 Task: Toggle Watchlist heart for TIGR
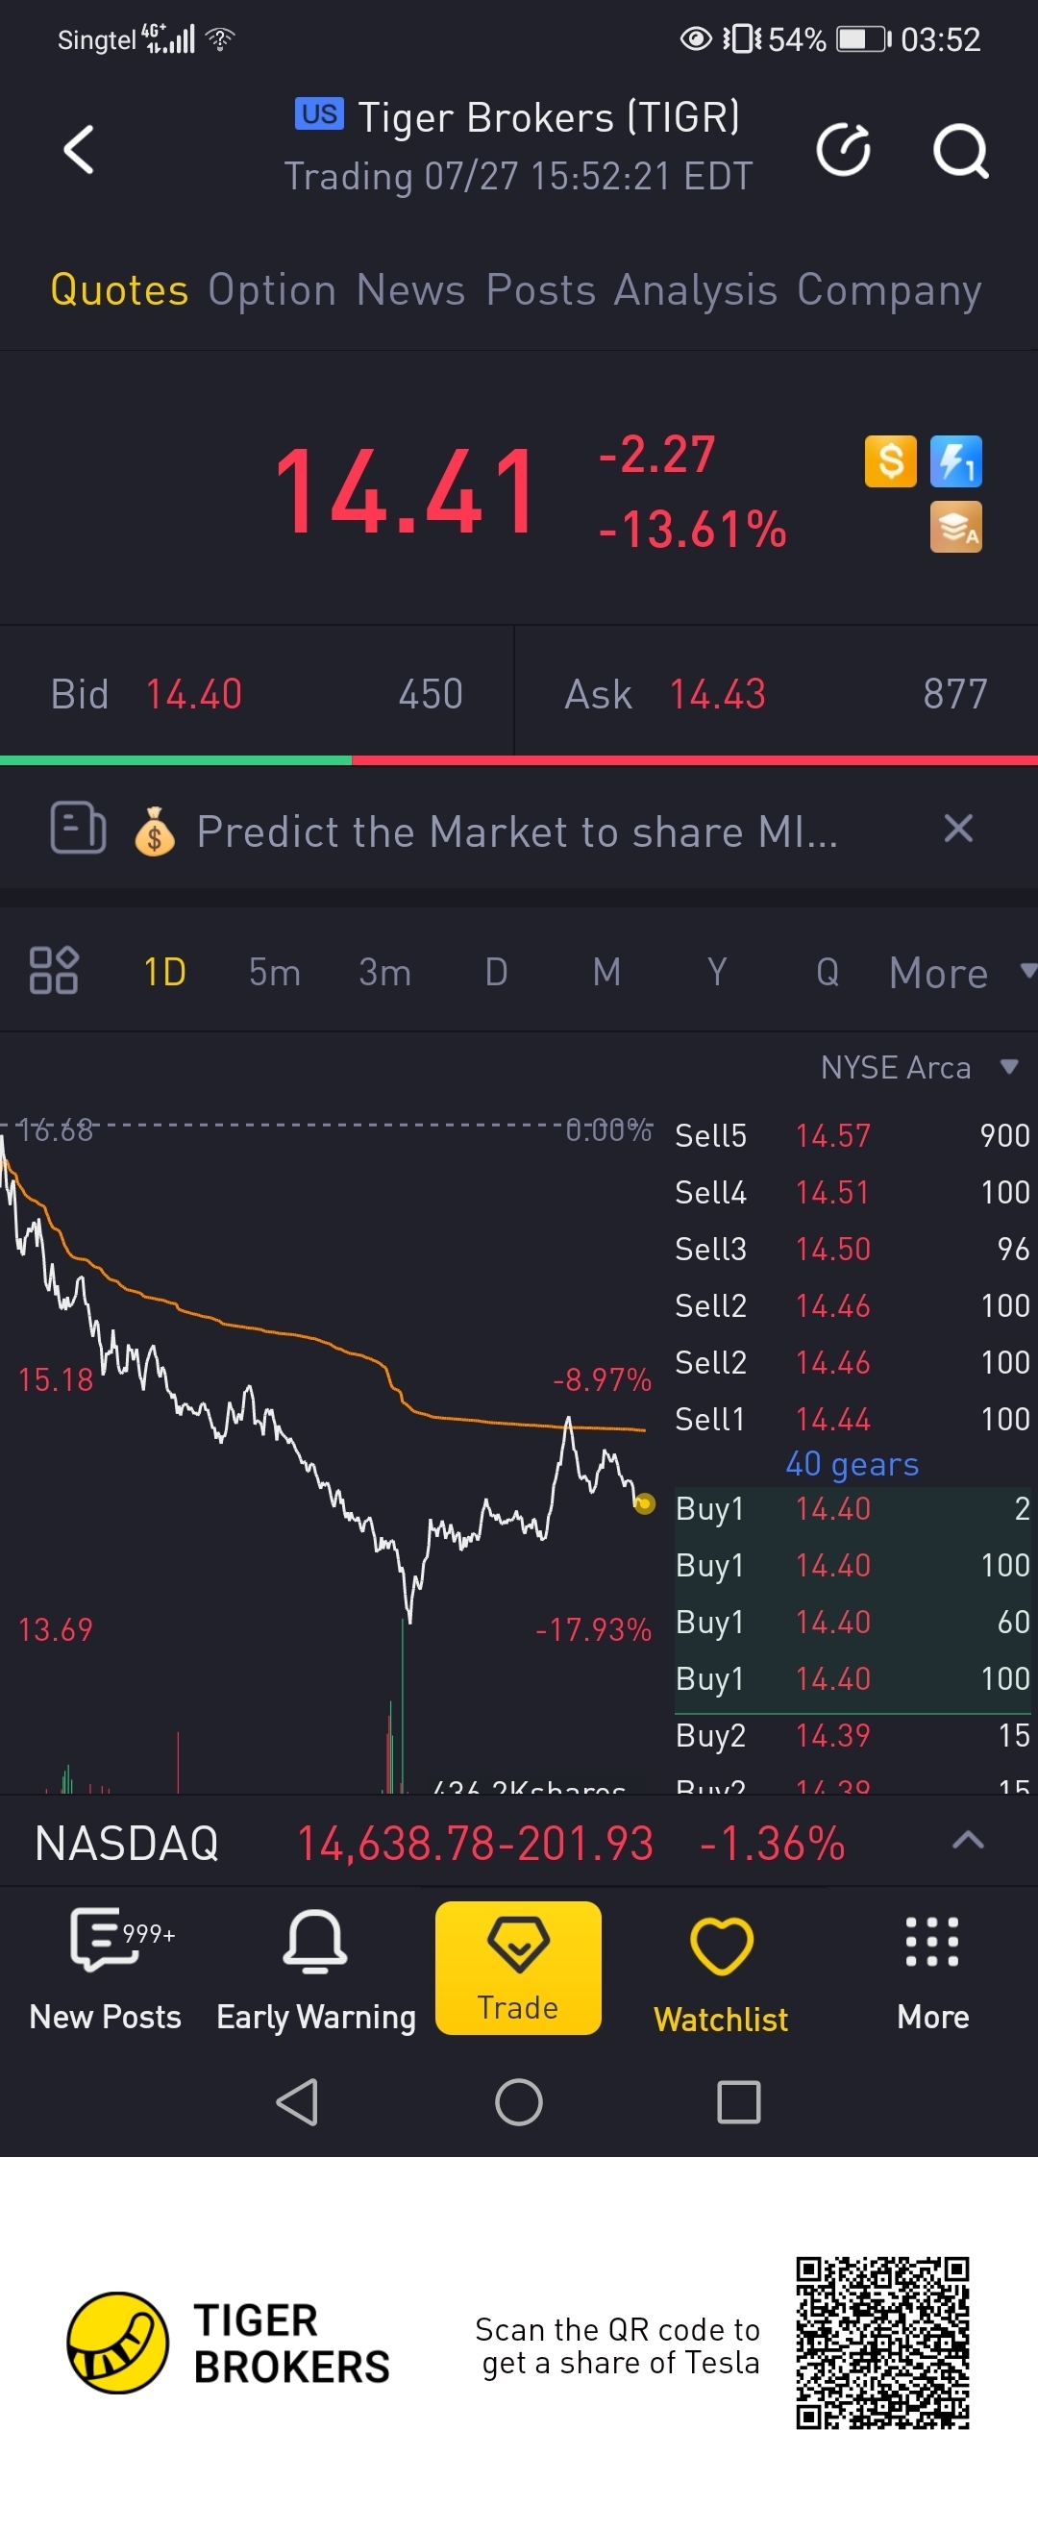click(x=721, y=1973)
